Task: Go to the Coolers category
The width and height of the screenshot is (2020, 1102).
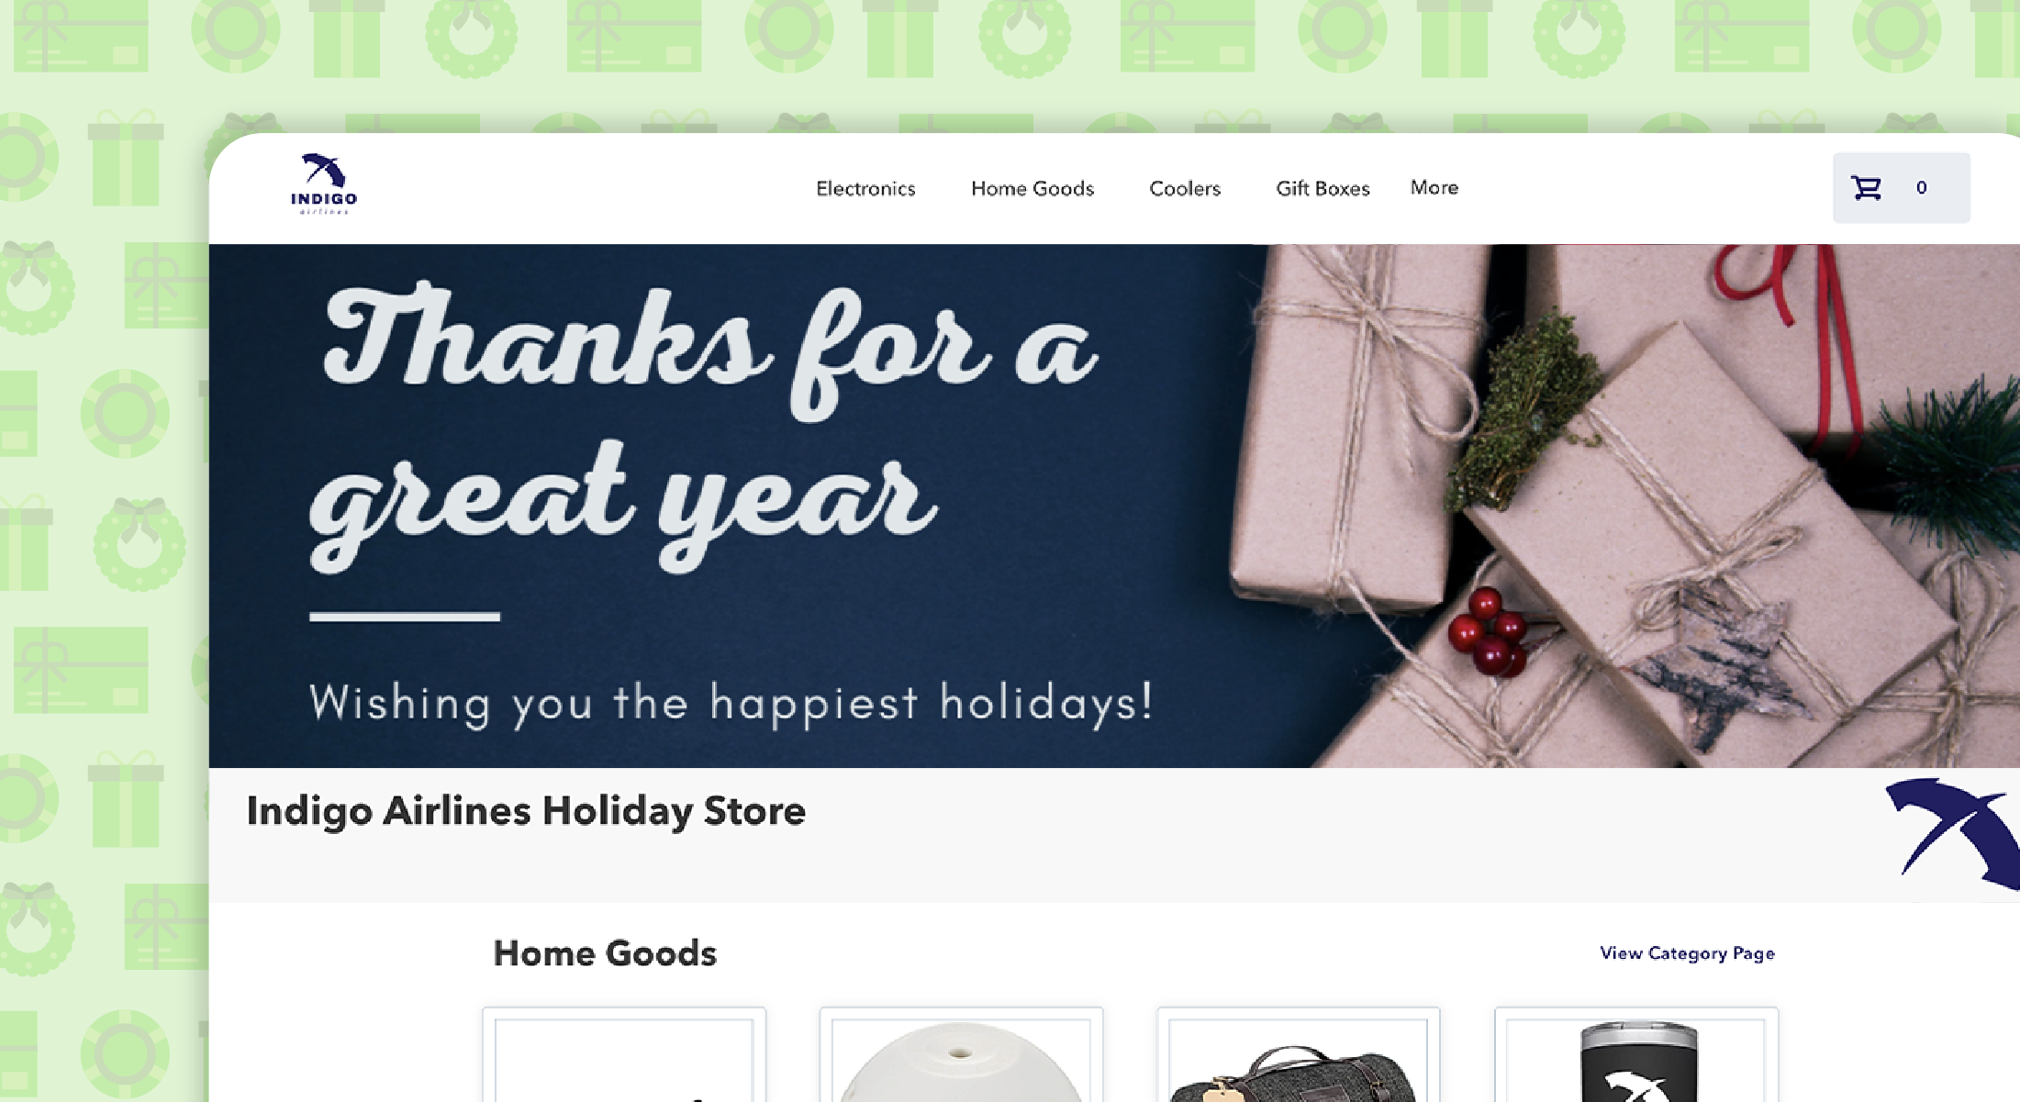Action: 1185,188
